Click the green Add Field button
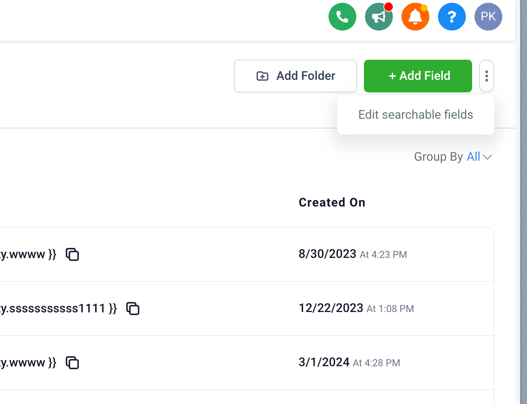 point(418,76)
